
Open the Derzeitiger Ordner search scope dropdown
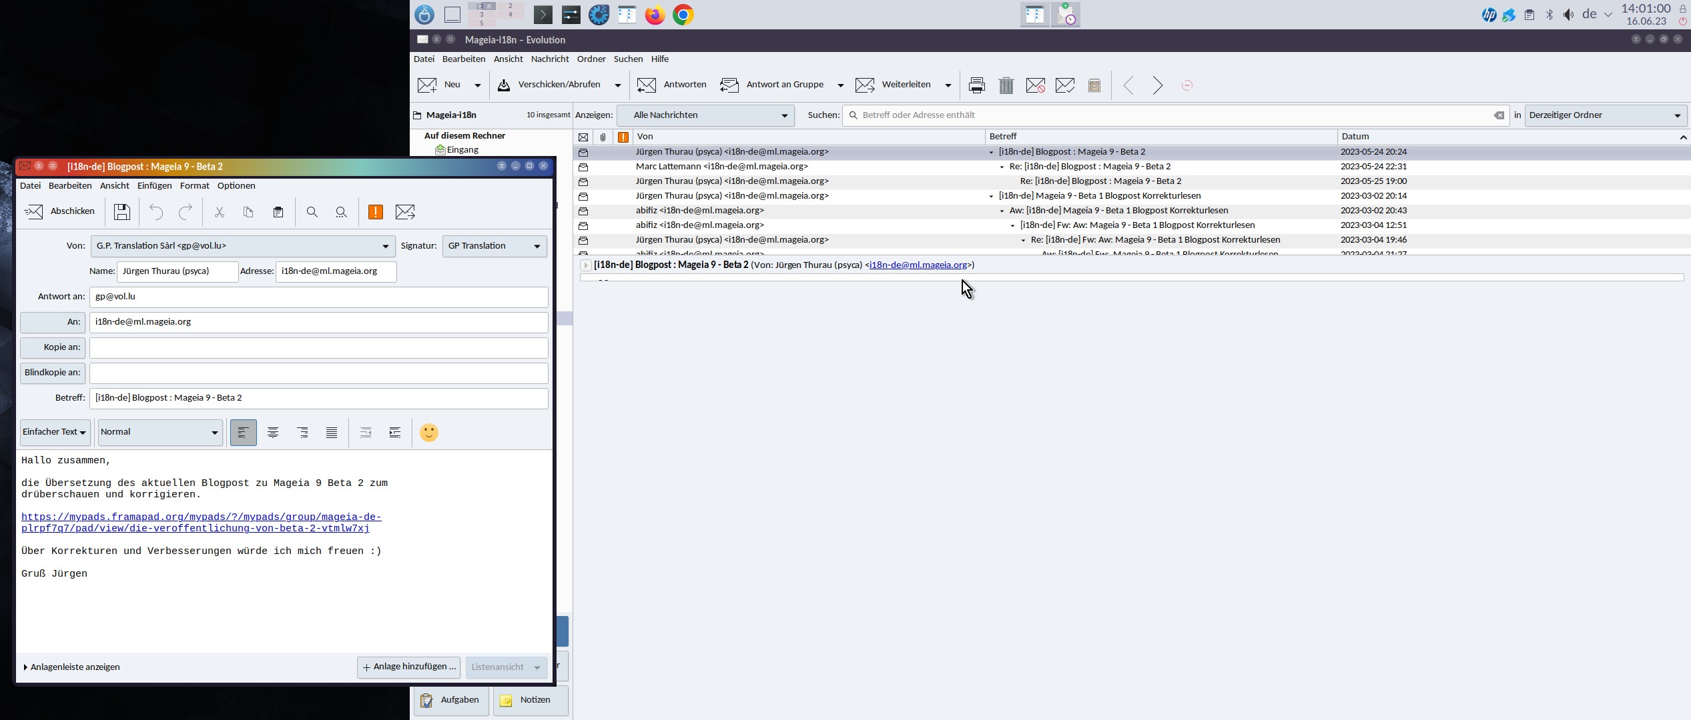point(1606,115)
